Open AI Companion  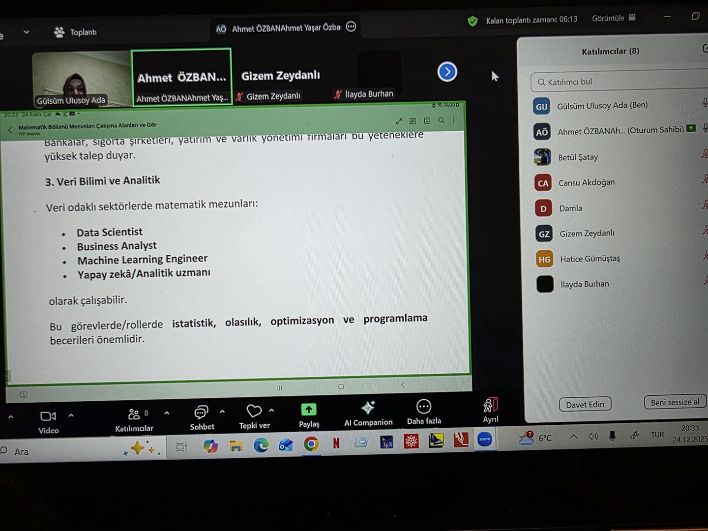[368, 408]
